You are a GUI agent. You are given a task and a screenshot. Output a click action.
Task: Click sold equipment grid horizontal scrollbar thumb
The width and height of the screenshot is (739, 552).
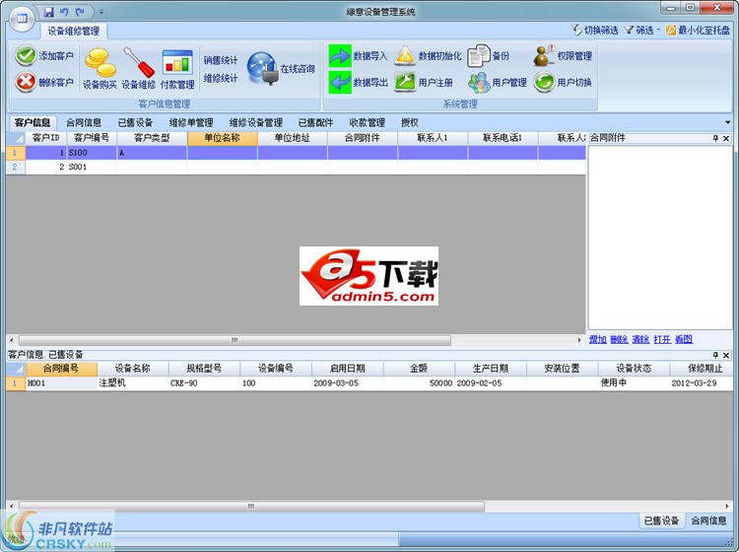coord(251,507)
